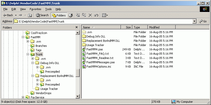
Task: Sort by the Modified column header
Action: coord(162,27)
